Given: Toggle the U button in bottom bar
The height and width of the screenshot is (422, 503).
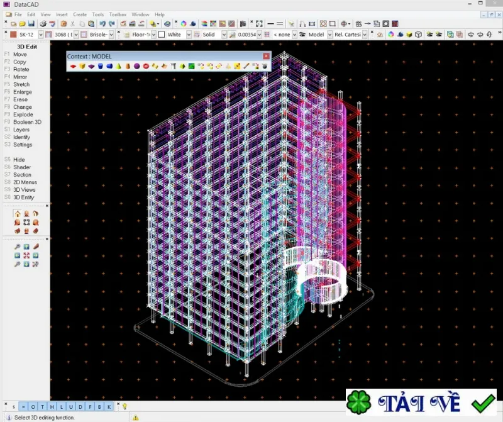Looking at the screenshot, I should [71, 407].
